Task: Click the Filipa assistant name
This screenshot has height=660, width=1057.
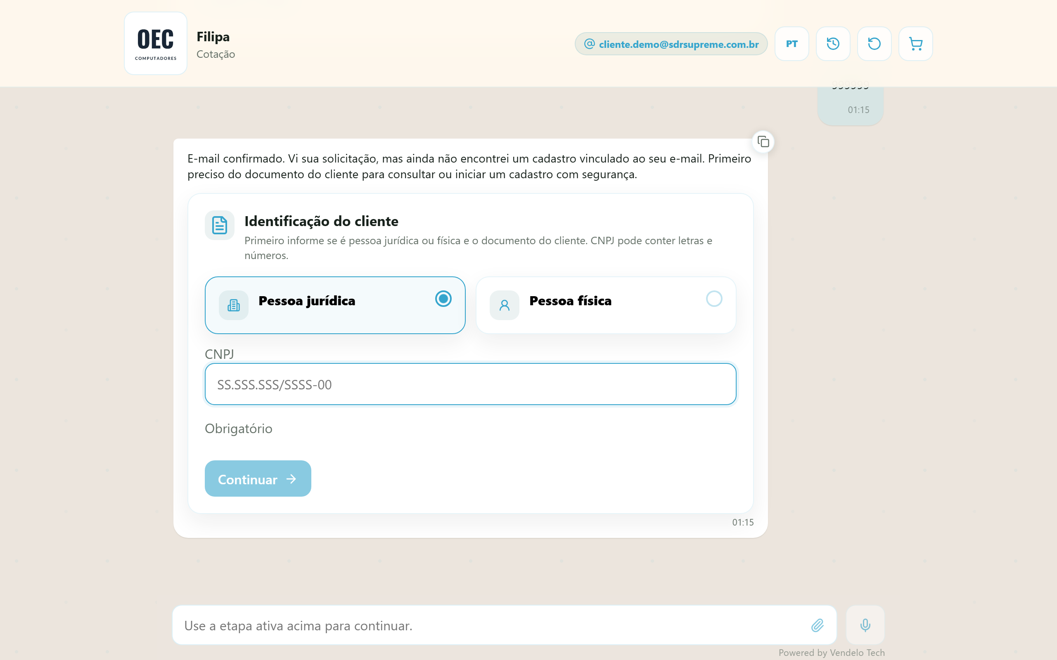Action: coord(213,37)
